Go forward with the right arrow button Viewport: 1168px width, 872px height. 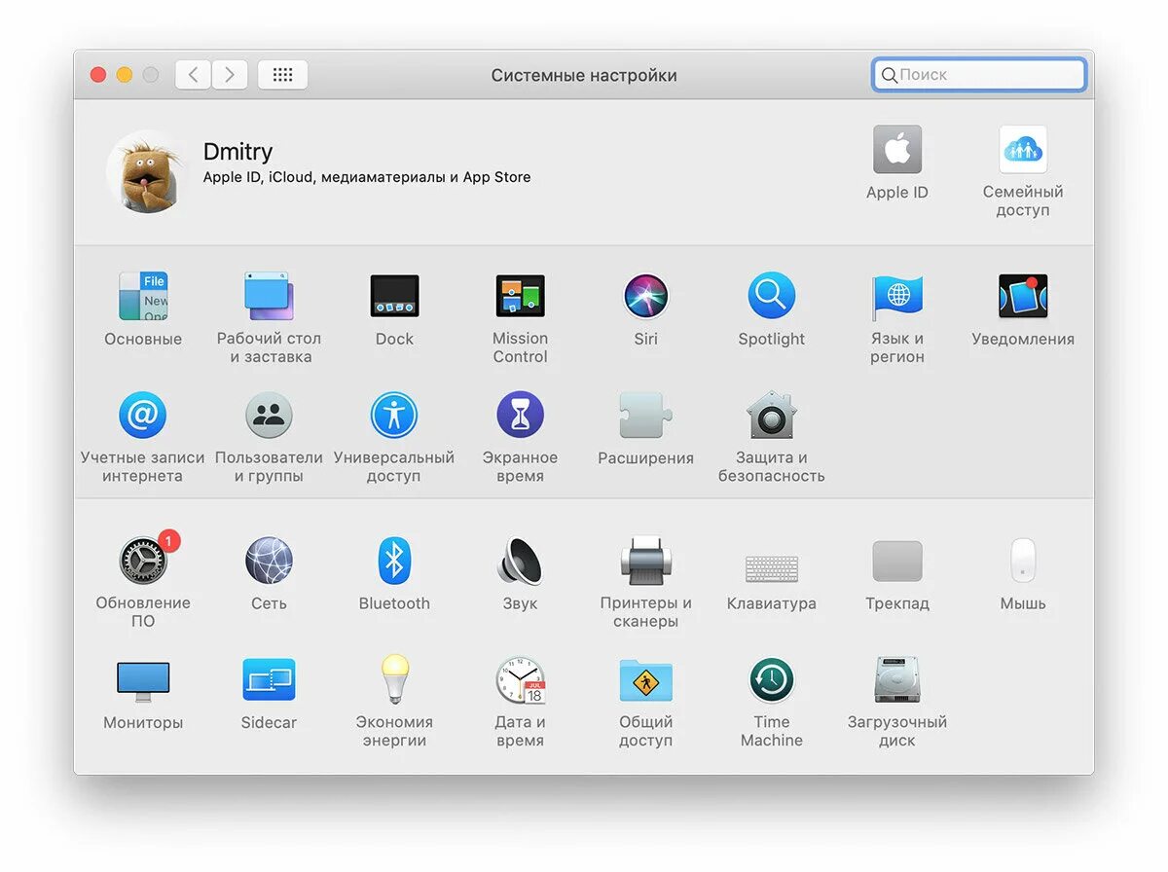(x=230, y=75)
